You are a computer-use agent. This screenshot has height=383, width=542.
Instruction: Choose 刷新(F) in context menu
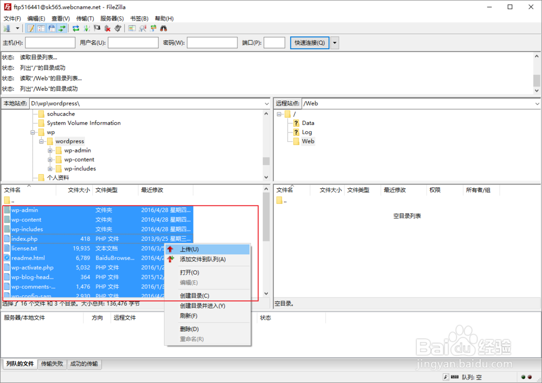point(208,316)
